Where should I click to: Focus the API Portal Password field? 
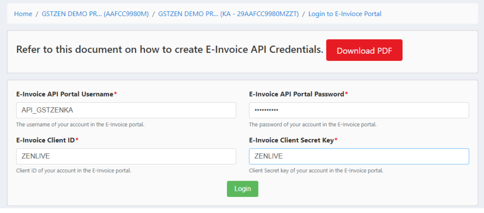pyautogui.click(x=359, y=110)
